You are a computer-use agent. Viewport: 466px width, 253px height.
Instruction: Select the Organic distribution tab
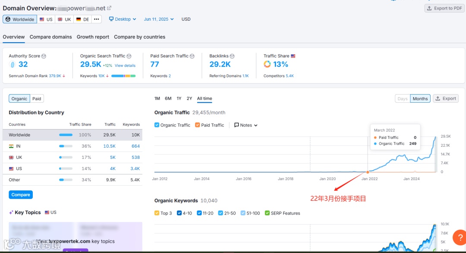pos(19,99)
